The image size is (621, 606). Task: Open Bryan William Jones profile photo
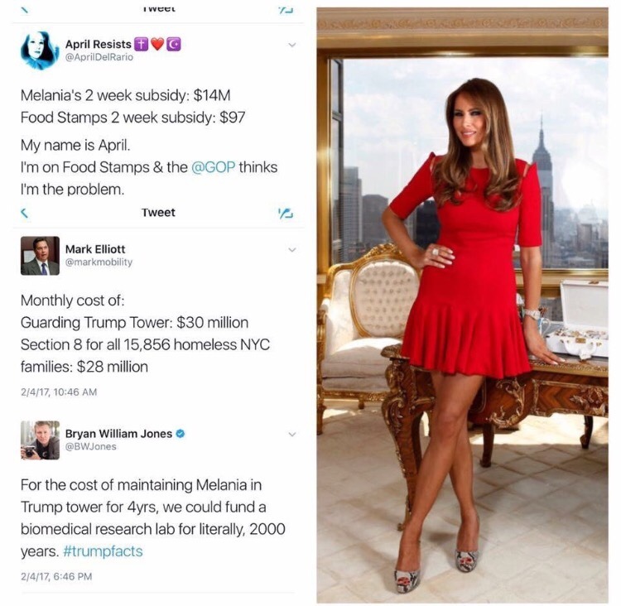point(40,440)
